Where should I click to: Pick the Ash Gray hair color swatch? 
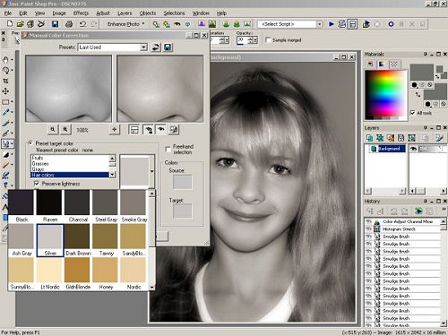pos(22,240)
